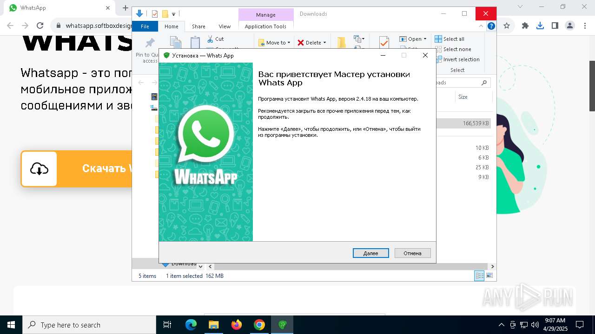This screenshot has width=595, height=334.
Task: Click the Properties checkmark icon in ribbon
Action: (x=384, y=42)
